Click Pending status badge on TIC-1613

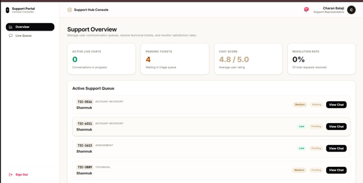[316, 148]
